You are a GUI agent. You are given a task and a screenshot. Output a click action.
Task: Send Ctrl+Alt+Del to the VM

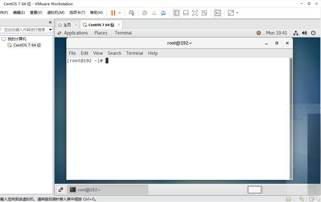[131, 13]
